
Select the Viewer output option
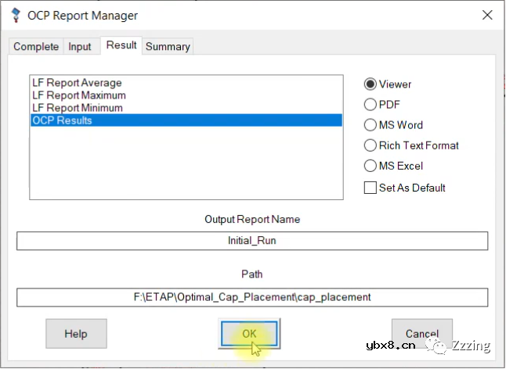(371, 84)
